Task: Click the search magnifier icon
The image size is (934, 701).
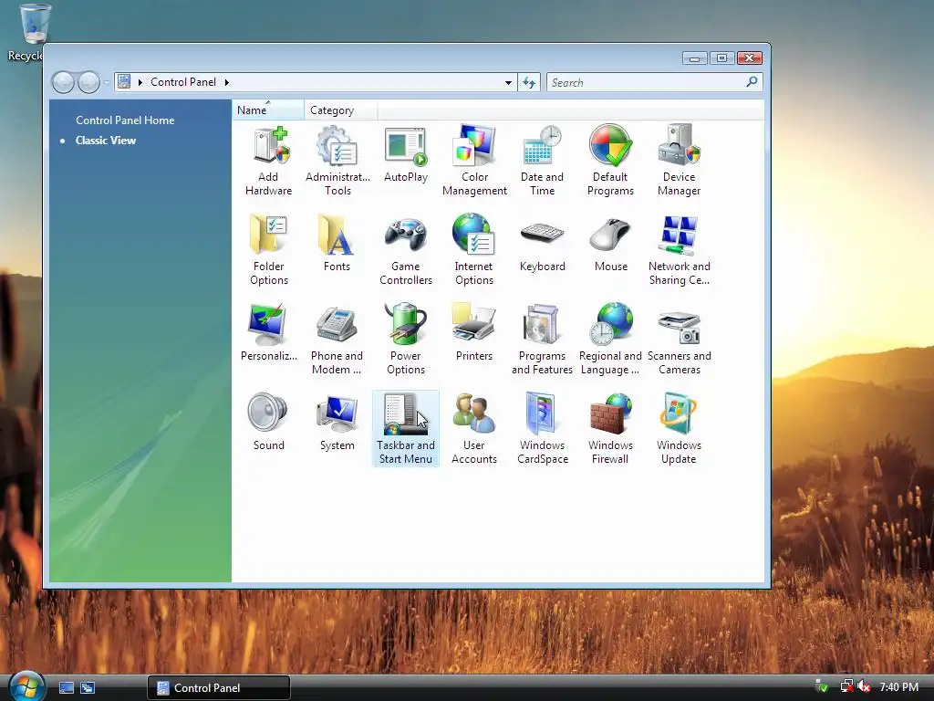Action: pyautogui.click(x=752, y=81)
